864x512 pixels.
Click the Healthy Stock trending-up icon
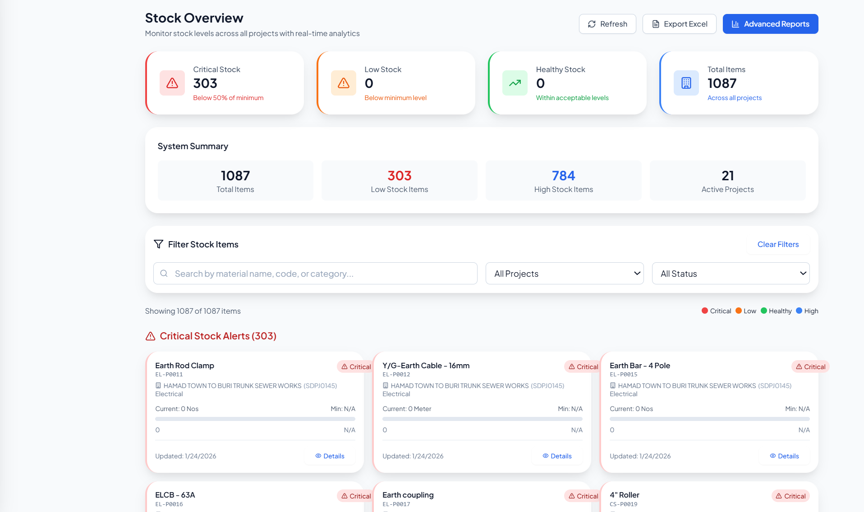pos(515,83)
